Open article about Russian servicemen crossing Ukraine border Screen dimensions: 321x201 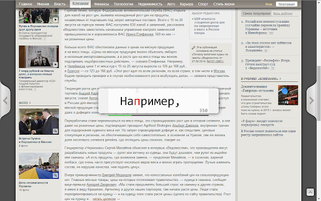(267, 27)
